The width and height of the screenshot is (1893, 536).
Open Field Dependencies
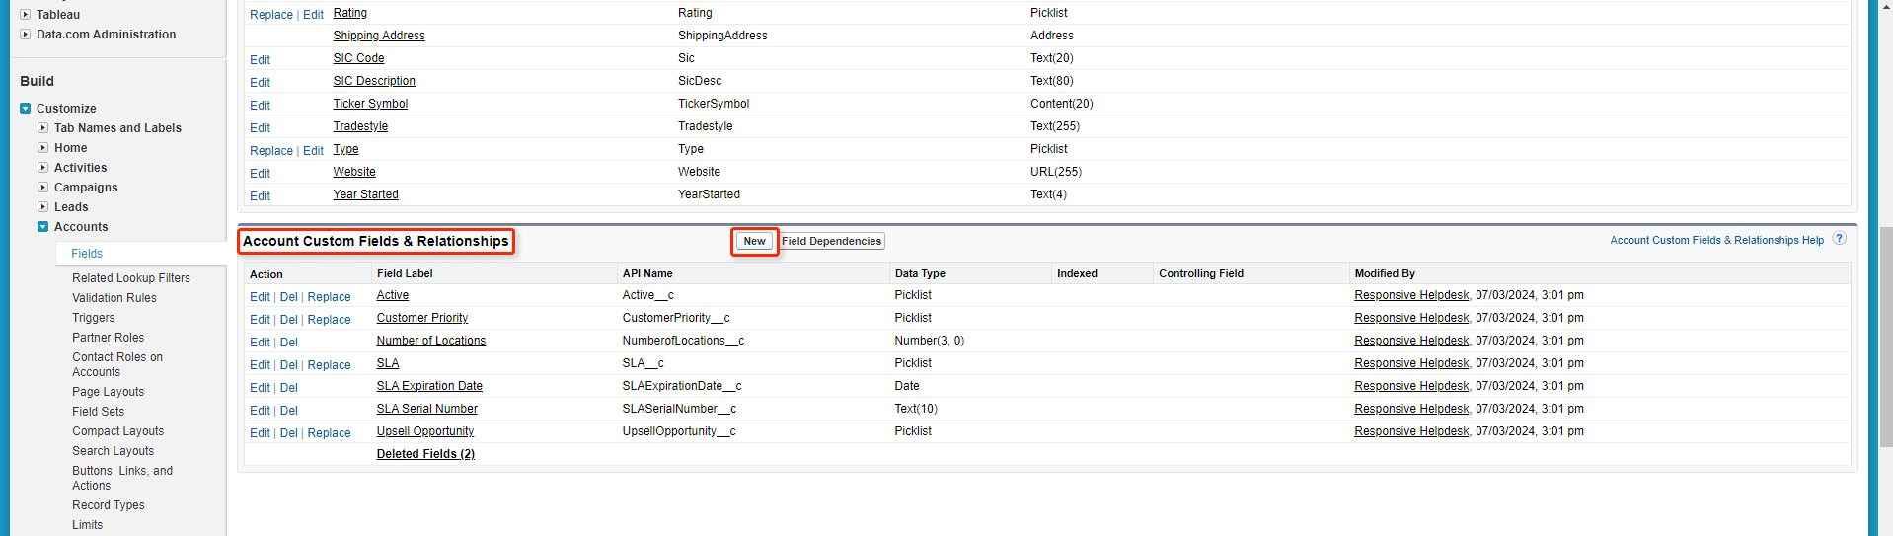831,241
